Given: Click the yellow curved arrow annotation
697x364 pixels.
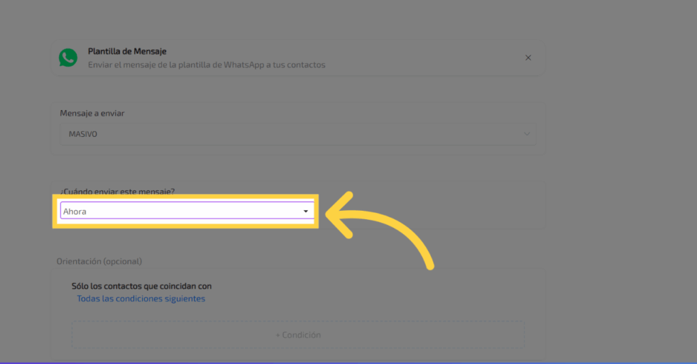Looking at the screenshot, I should pyautogui.click(x=380, y=229).
